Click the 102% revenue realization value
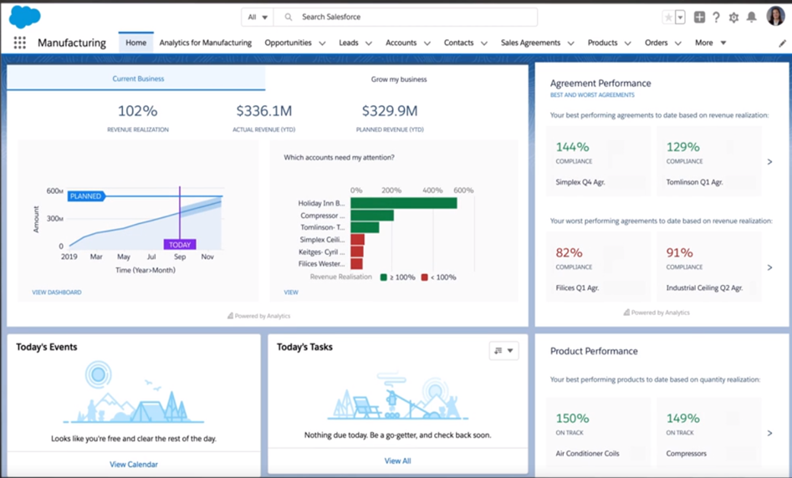The image size is (792, 478). 137,110
